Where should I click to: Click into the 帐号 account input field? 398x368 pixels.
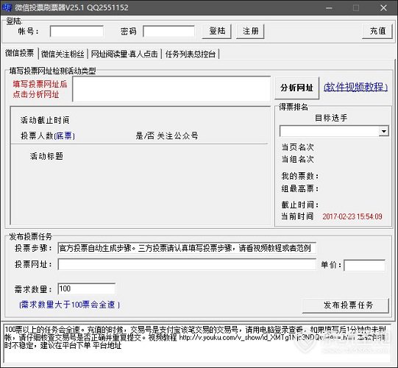coord(77,32)
